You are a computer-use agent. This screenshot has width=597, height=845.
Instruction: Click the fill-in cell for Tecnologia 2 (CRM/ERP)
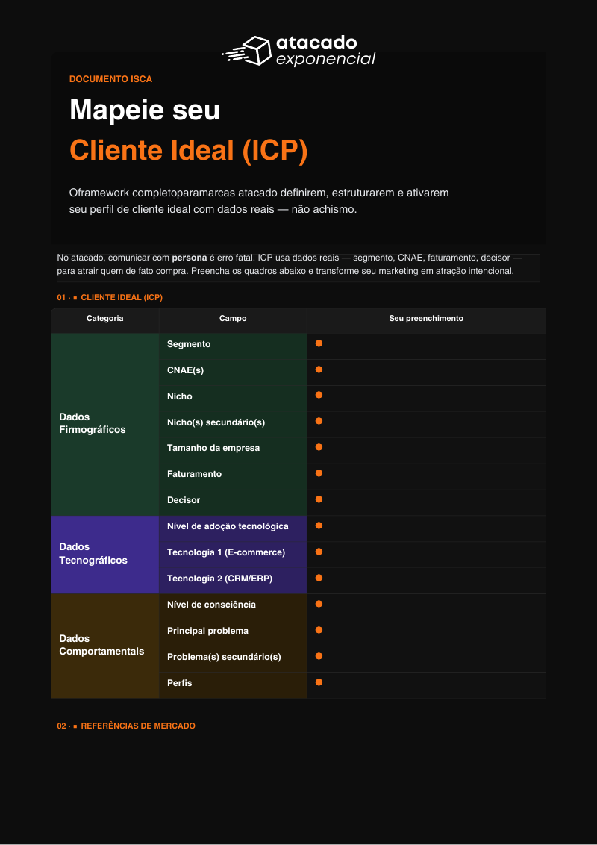tap(426, 581)
